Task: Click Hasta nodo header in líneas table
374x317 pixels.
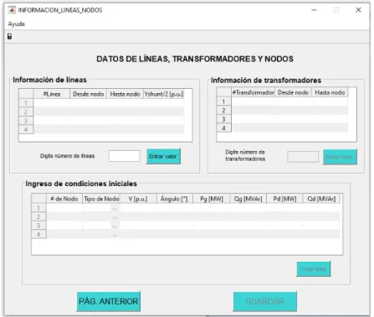Action: (125, 94)
